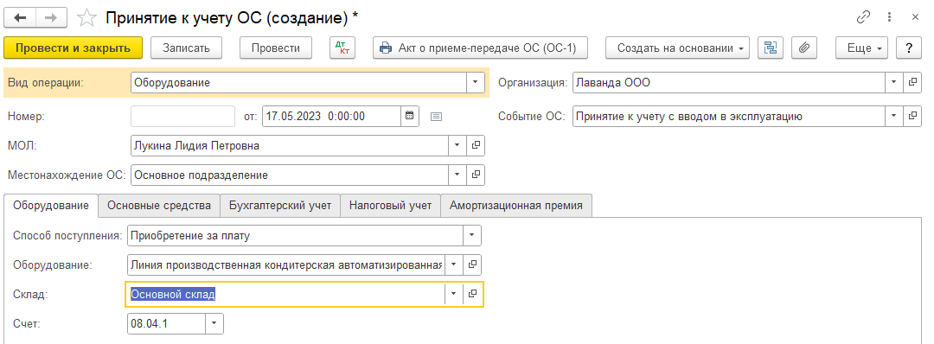Screen dimensions: 934x344
Task: Print Акт о приеме-передаче ОС (ОС-1)
Action: (480, 48)
